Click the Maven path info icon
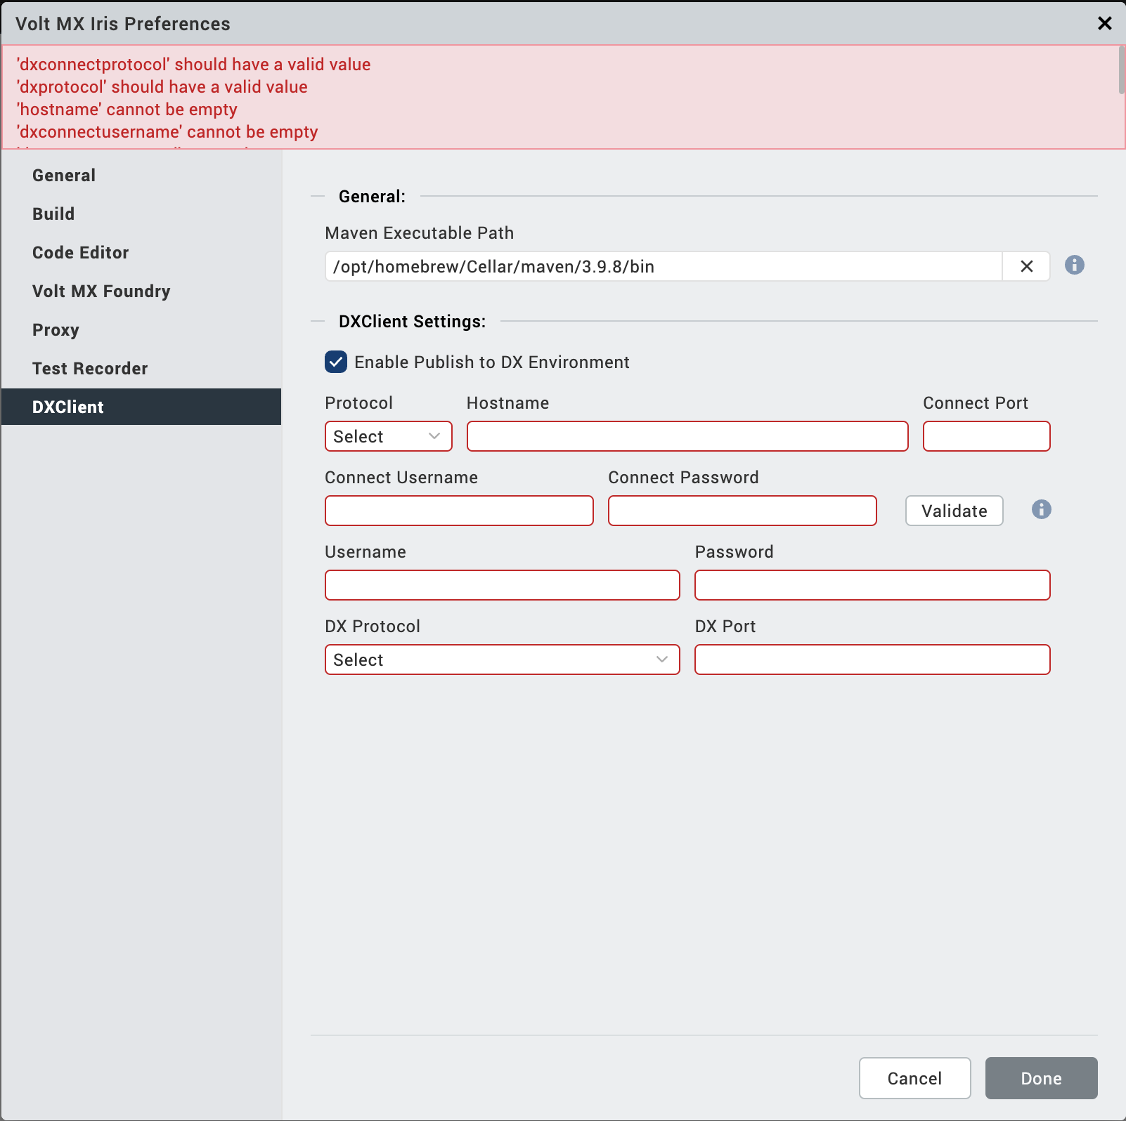 (1074, 265)
